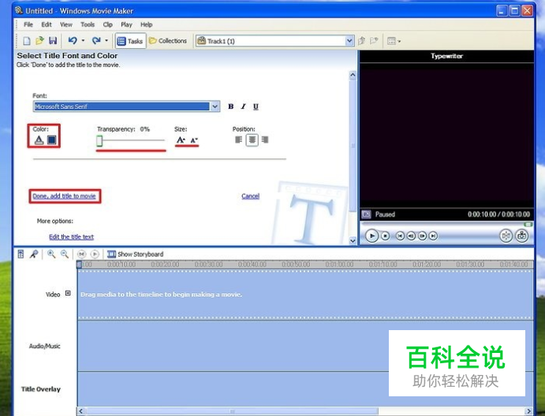545x416 pixels.
Task: Step to the previous frame
Action: (x=411, y=236)
